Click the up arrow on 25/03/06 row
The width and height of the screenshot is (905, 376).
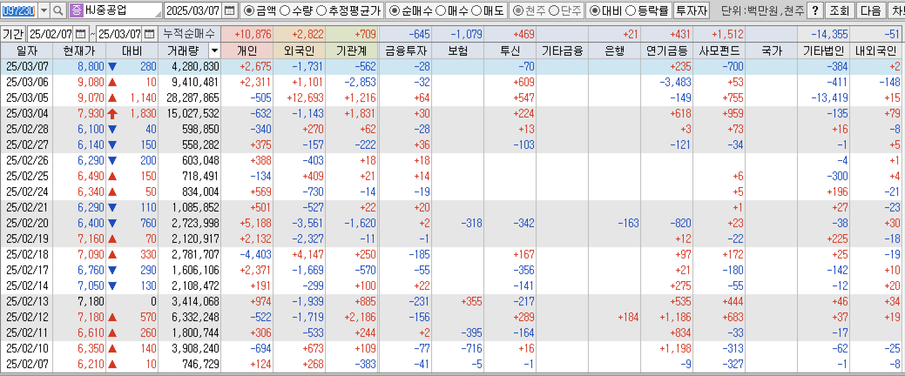(x=112, y=82)
